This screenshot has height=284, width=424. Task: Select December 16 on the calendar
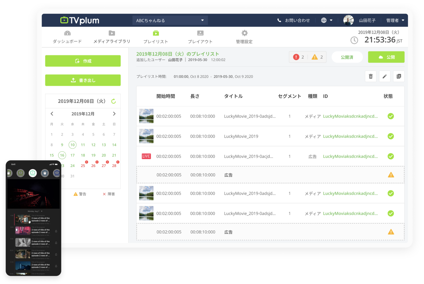click(62, 155)
